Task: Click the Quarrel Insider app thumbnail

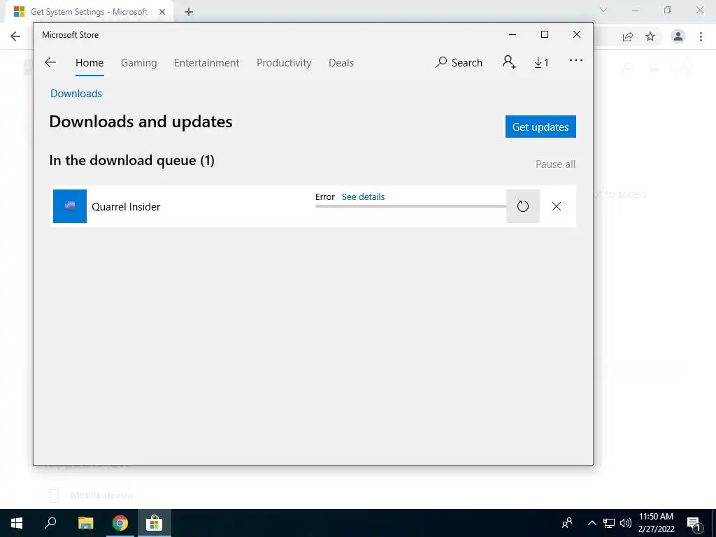Action: 70,206
